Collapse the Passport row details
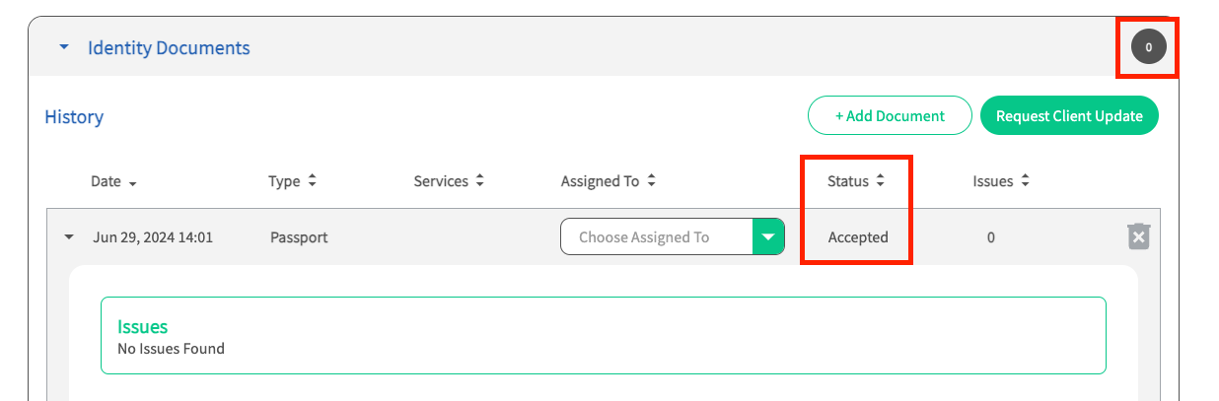Screen dimensions: 1219x401 [x=69, y=237]
